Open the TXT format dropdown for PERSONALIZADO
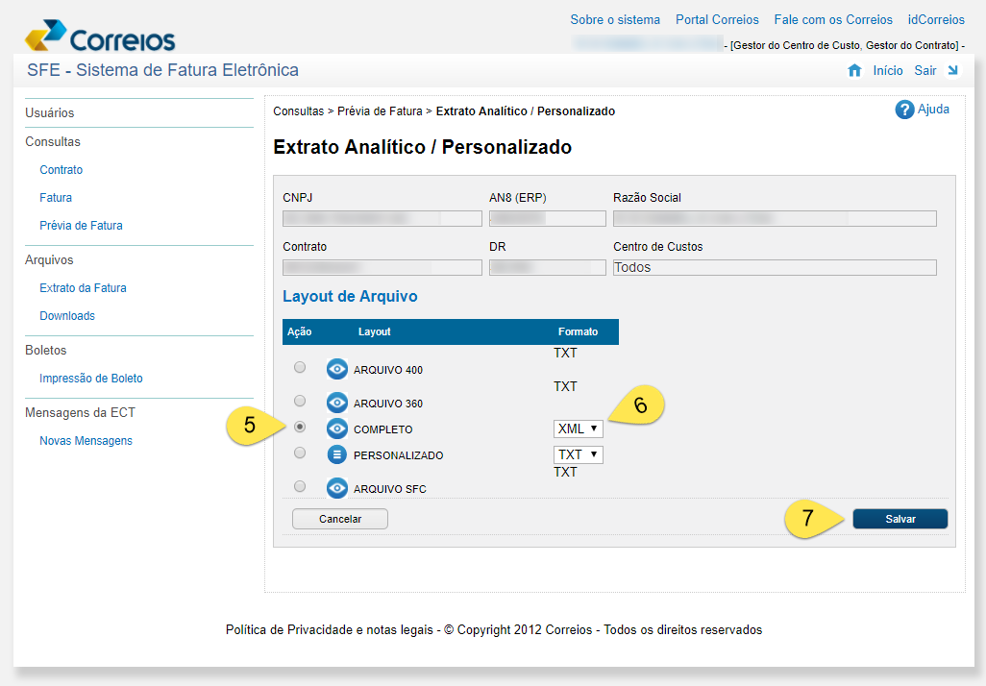 tap(578, 454)
